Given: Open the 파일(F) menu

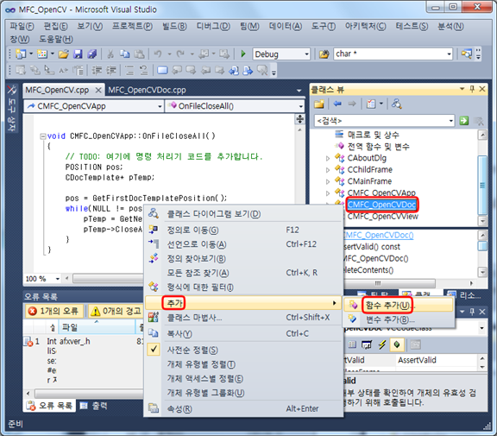Looking at the screenshot, I should click(22, 26).
